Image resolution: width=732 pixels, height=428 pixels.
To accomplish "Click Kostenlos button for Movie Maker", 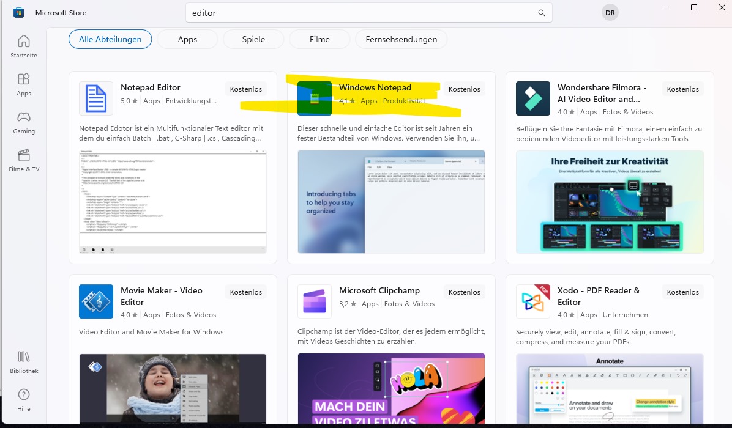I will pyautogui.click(x=245, y=292).
